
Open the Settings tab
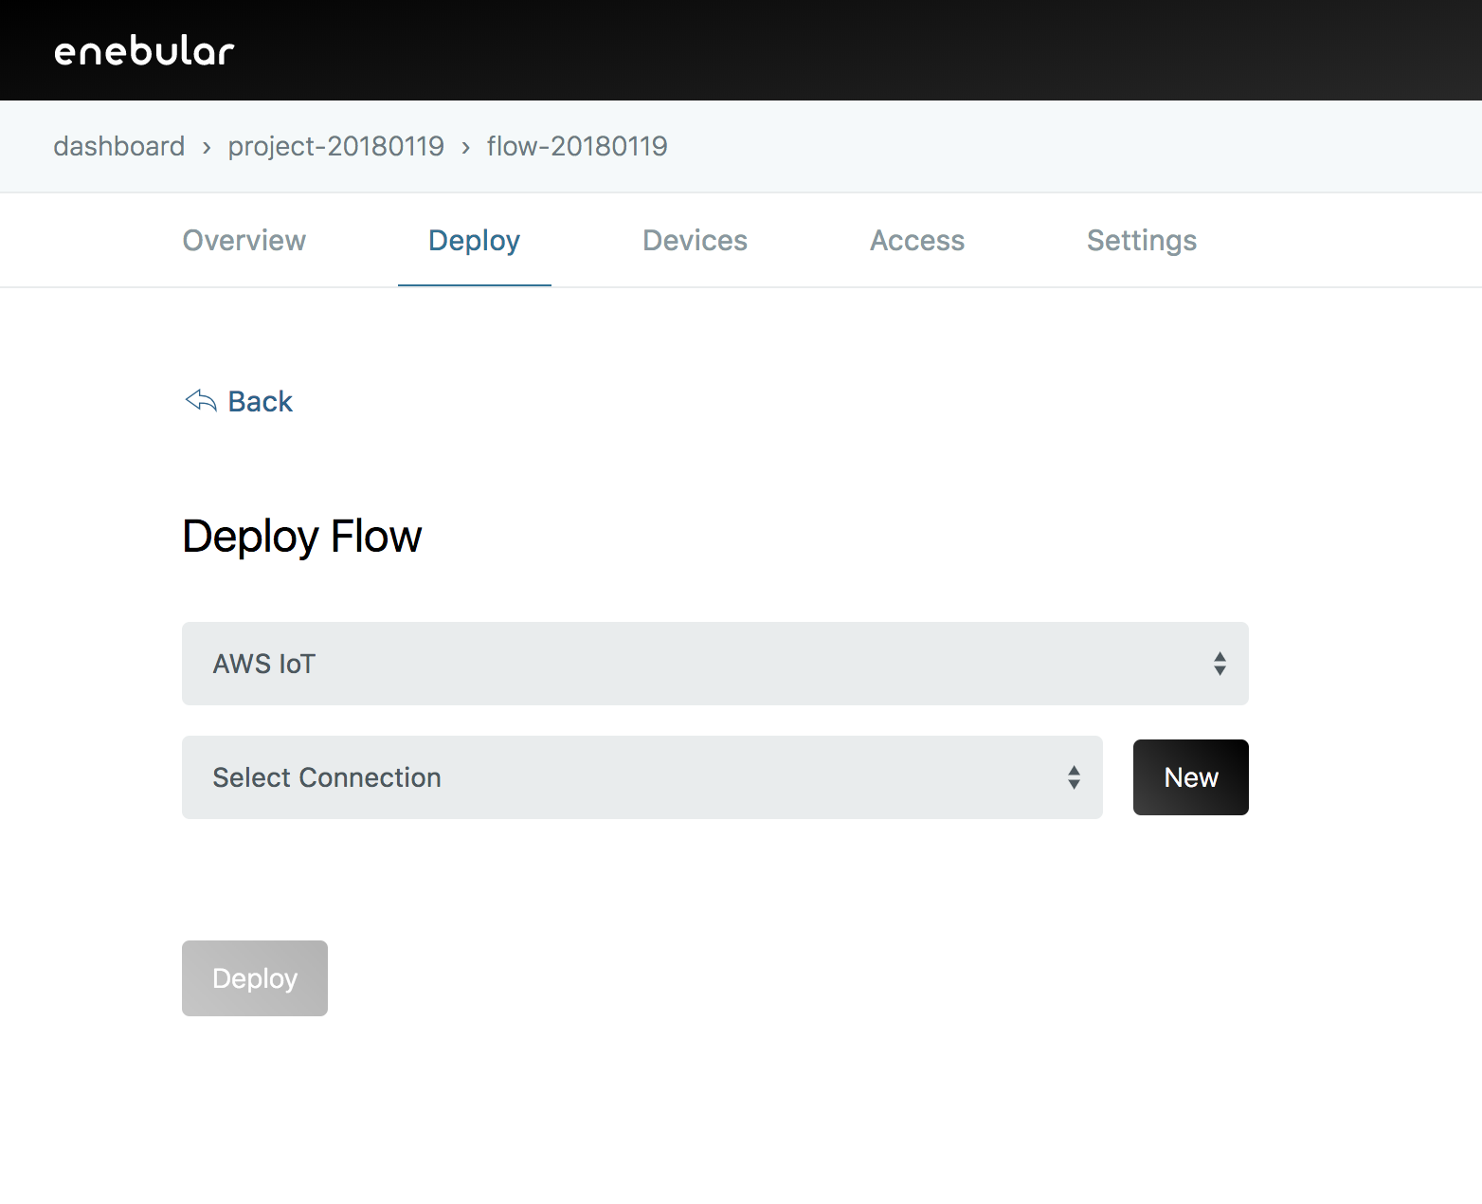tap(1141, 241)
